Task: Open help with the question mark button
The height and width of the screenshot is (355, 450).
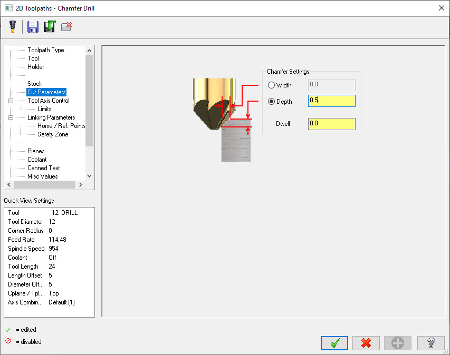Action: pos(430,343)
